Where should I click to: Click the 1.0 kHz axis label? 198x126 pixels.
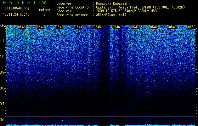(x=3, y=57)
